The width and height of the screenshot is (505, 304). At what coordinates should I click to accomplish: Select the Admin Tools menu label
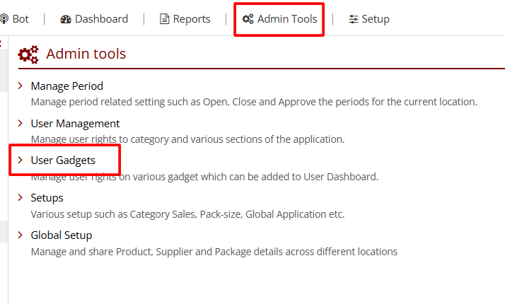point(286,19)
